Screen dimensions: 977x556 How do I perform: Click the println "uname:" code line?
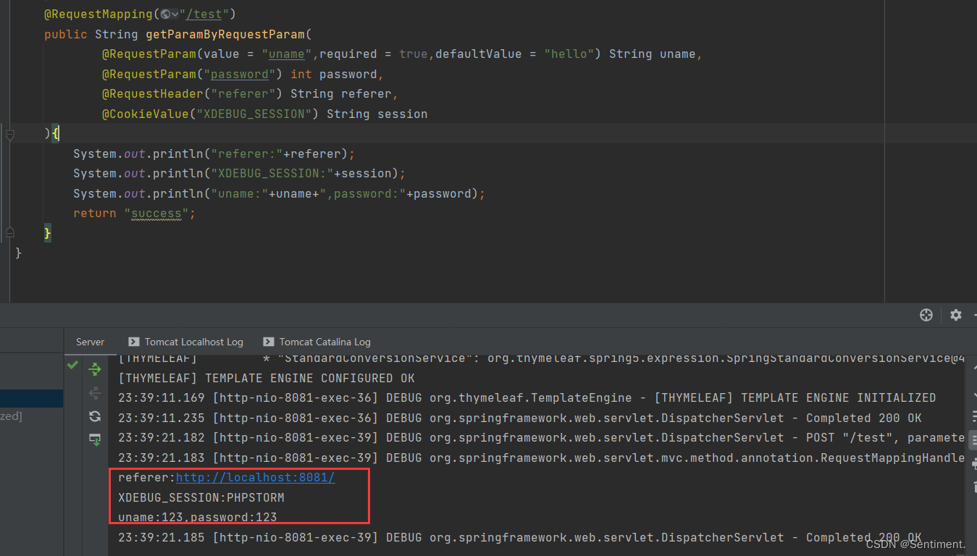(x=279, y=193)
